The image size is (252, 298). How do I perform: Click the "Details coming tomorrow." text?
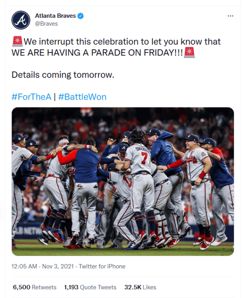coord(62,75)
